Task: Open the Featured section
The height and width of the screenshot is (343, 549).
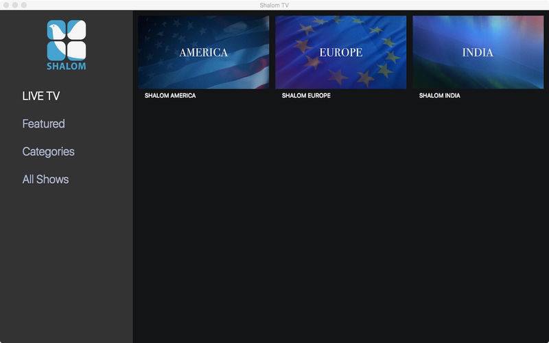Action: pyautogui.click(x=43, y=123)
